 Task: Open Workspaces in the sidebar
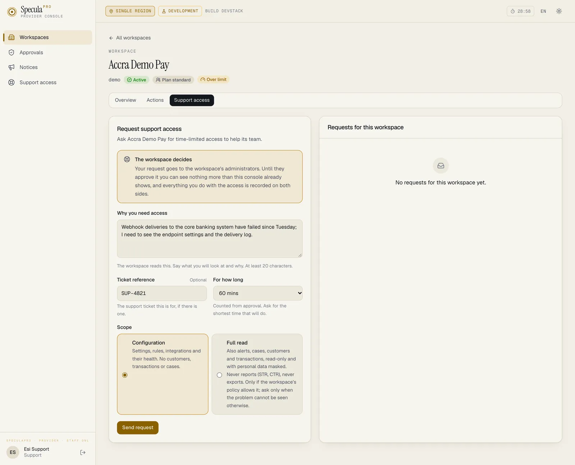pos(47,37)
